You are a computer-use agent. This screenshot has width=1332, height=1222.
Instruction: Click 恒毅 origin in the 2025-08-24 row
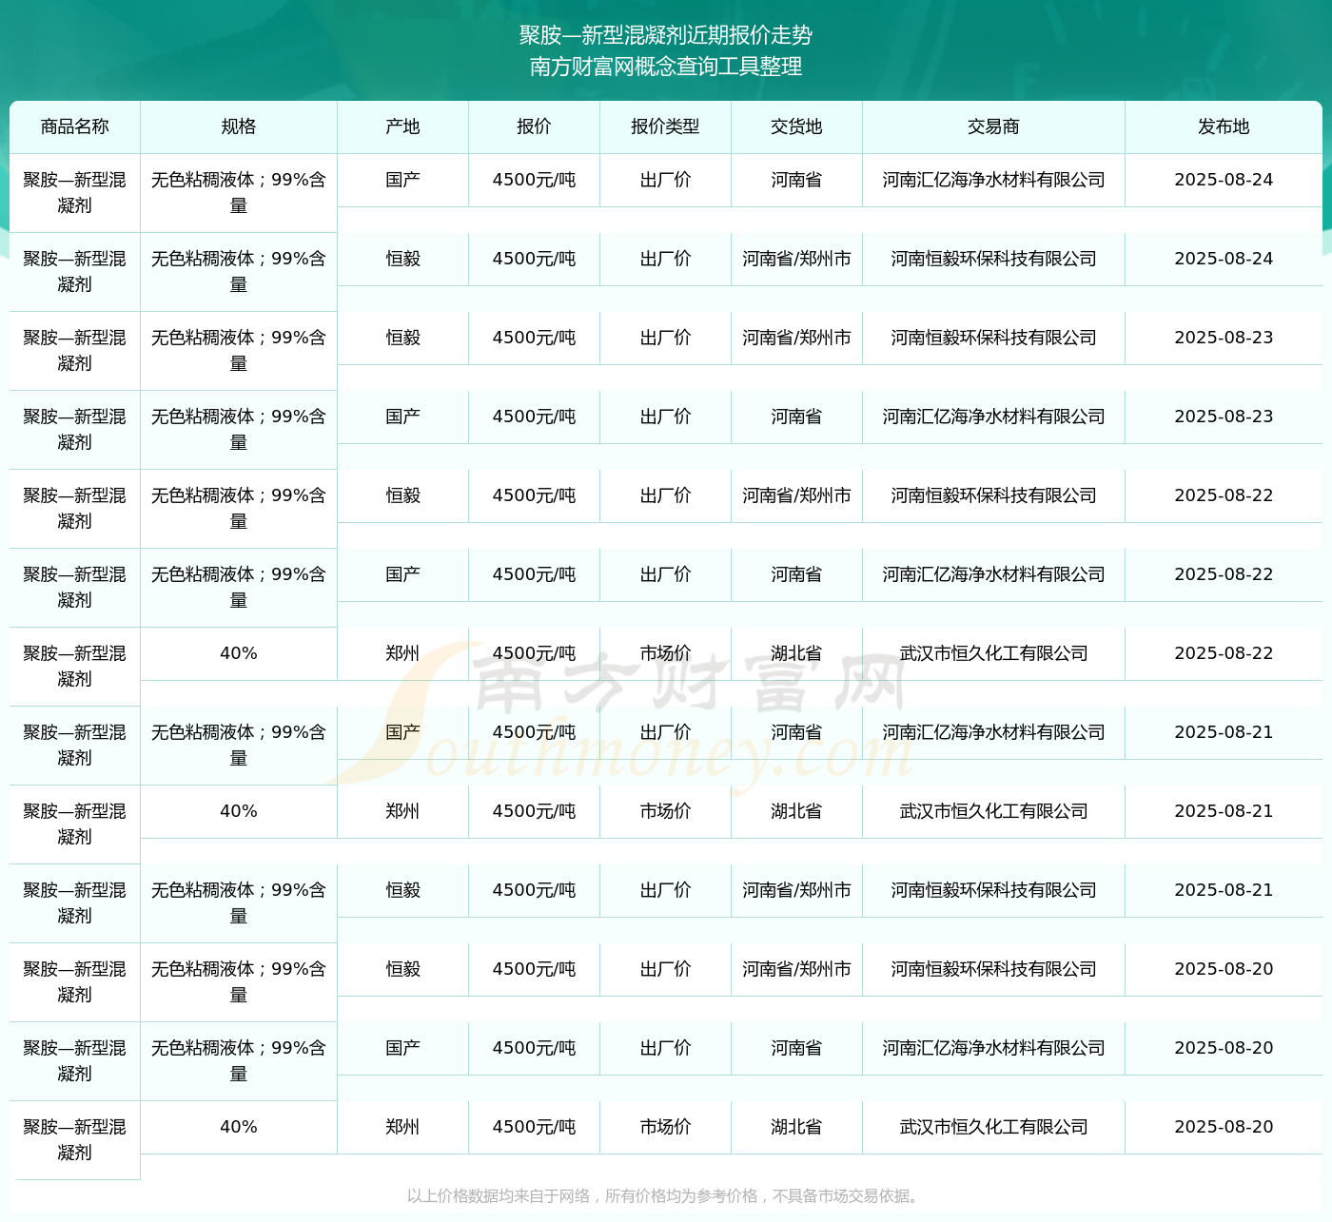(x=402, y=259)
